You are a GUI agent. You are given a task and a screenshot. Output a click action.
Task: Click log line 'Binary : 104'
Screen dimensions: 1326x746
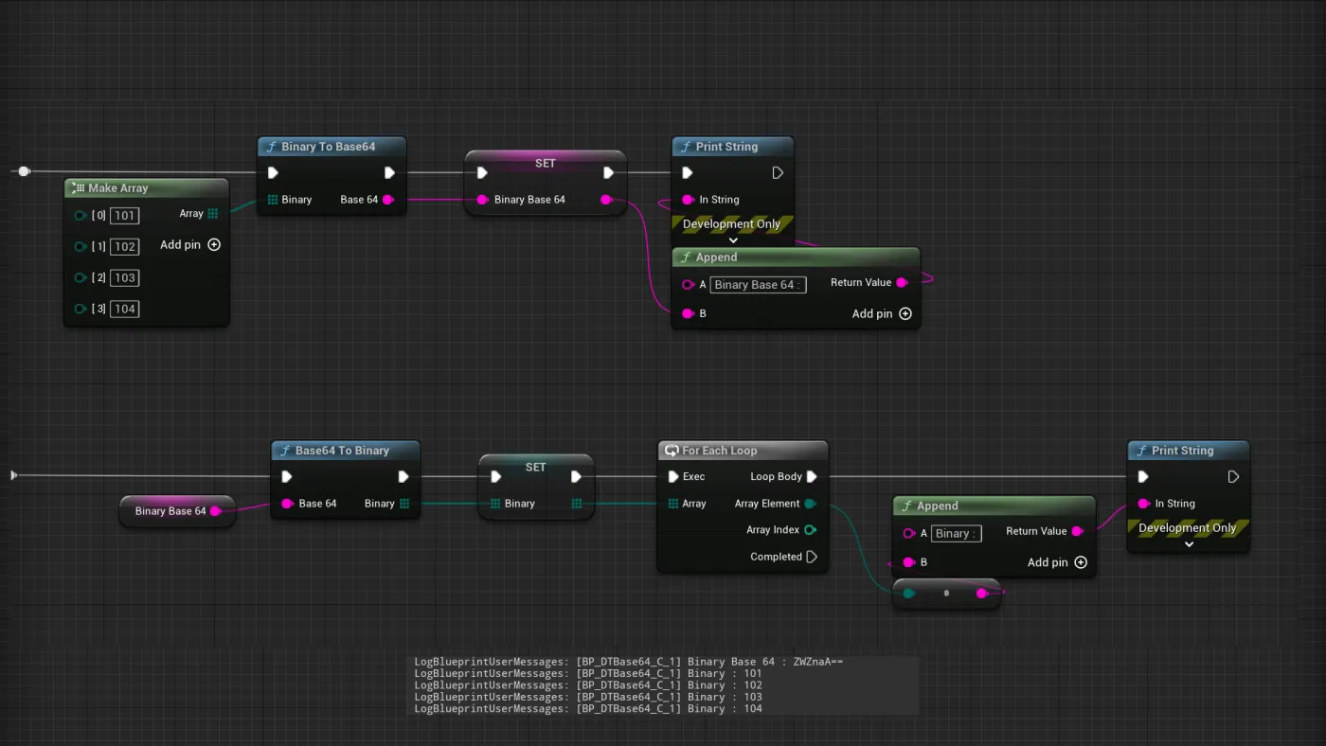[x=588, y=708]
